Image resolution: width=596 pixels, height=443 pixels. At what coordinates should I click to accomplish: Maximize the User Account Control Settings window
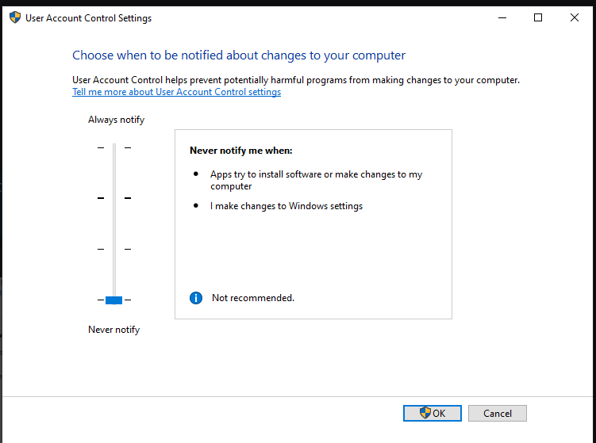(538, 17)
